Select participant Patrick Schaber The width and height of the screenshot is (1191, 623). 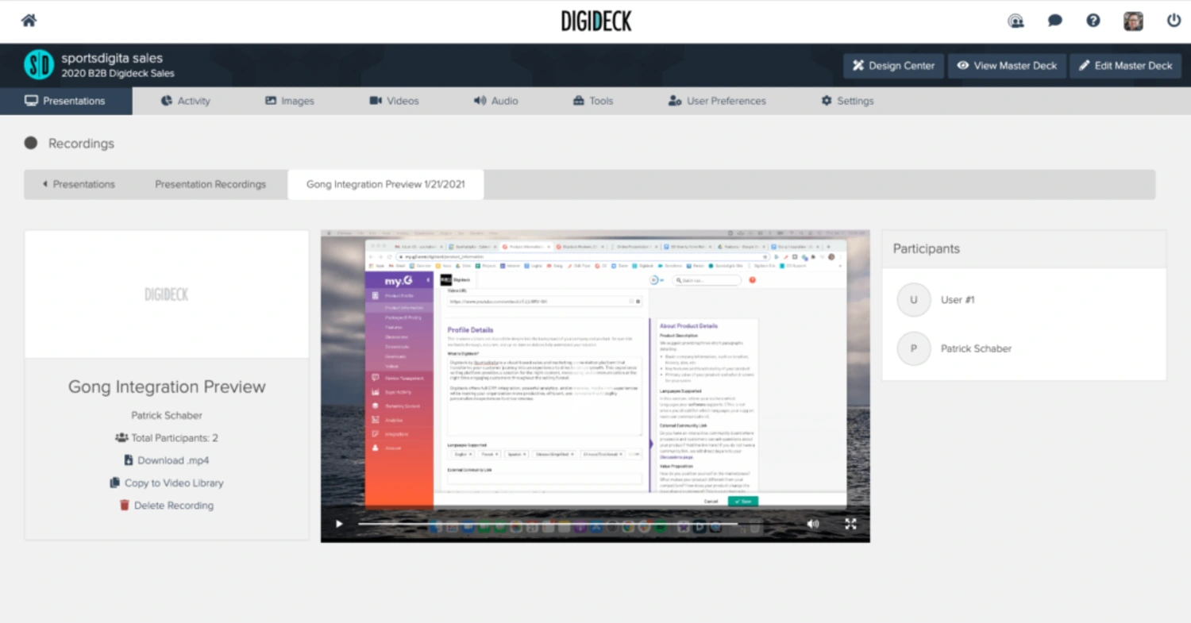(976, 348)
